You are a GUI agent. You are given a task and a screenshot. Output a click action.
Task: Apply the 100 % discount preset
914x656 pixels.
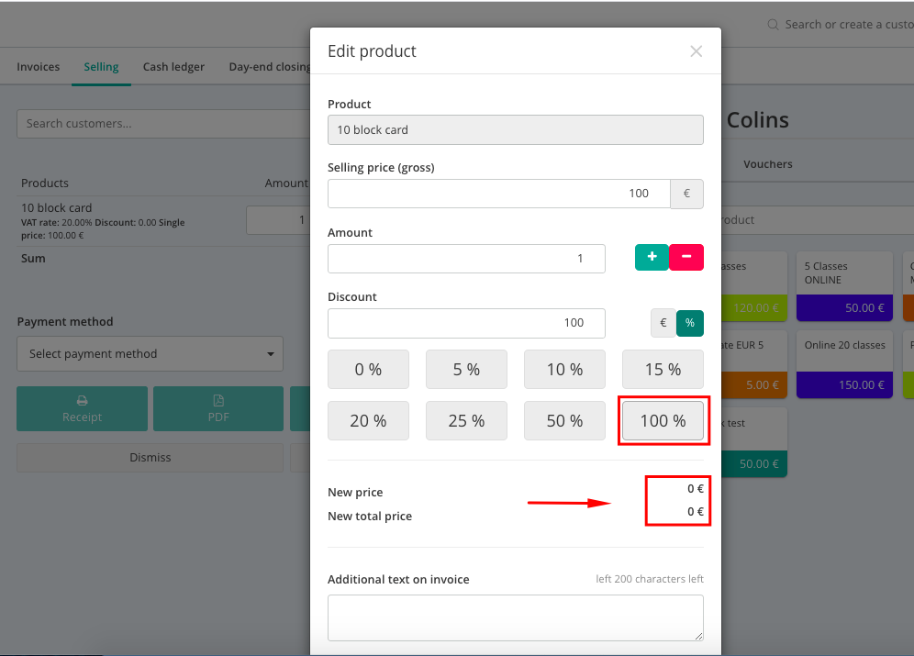pyautogui.click(x=663, y=420)
